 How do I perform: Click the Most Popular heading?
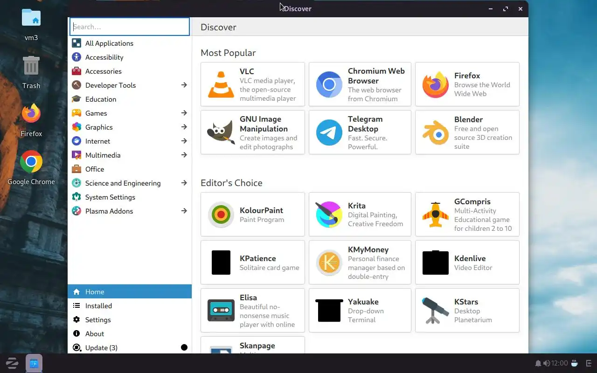tap(228, 53)
